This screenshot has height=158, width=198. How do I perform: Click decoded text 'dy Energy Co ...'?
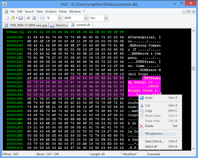[x=144, y=82]
